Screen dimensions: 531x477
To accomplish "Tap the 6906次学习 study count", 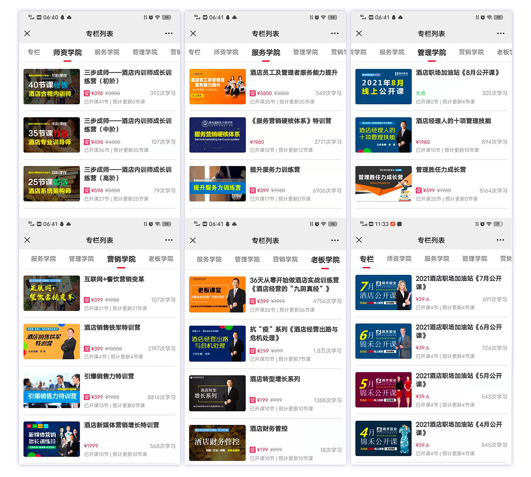I will [x=327, y=191].
